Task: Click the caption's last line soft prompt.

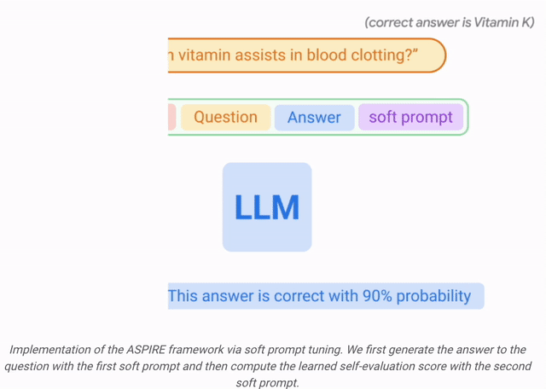Action: click(x=267, y=383)
